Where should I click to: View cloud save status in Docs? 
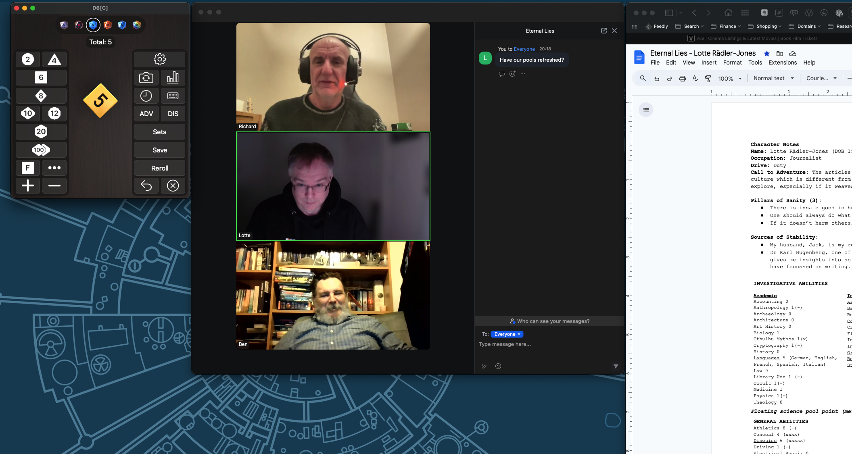pyautogui.click(x=793, y=54)
